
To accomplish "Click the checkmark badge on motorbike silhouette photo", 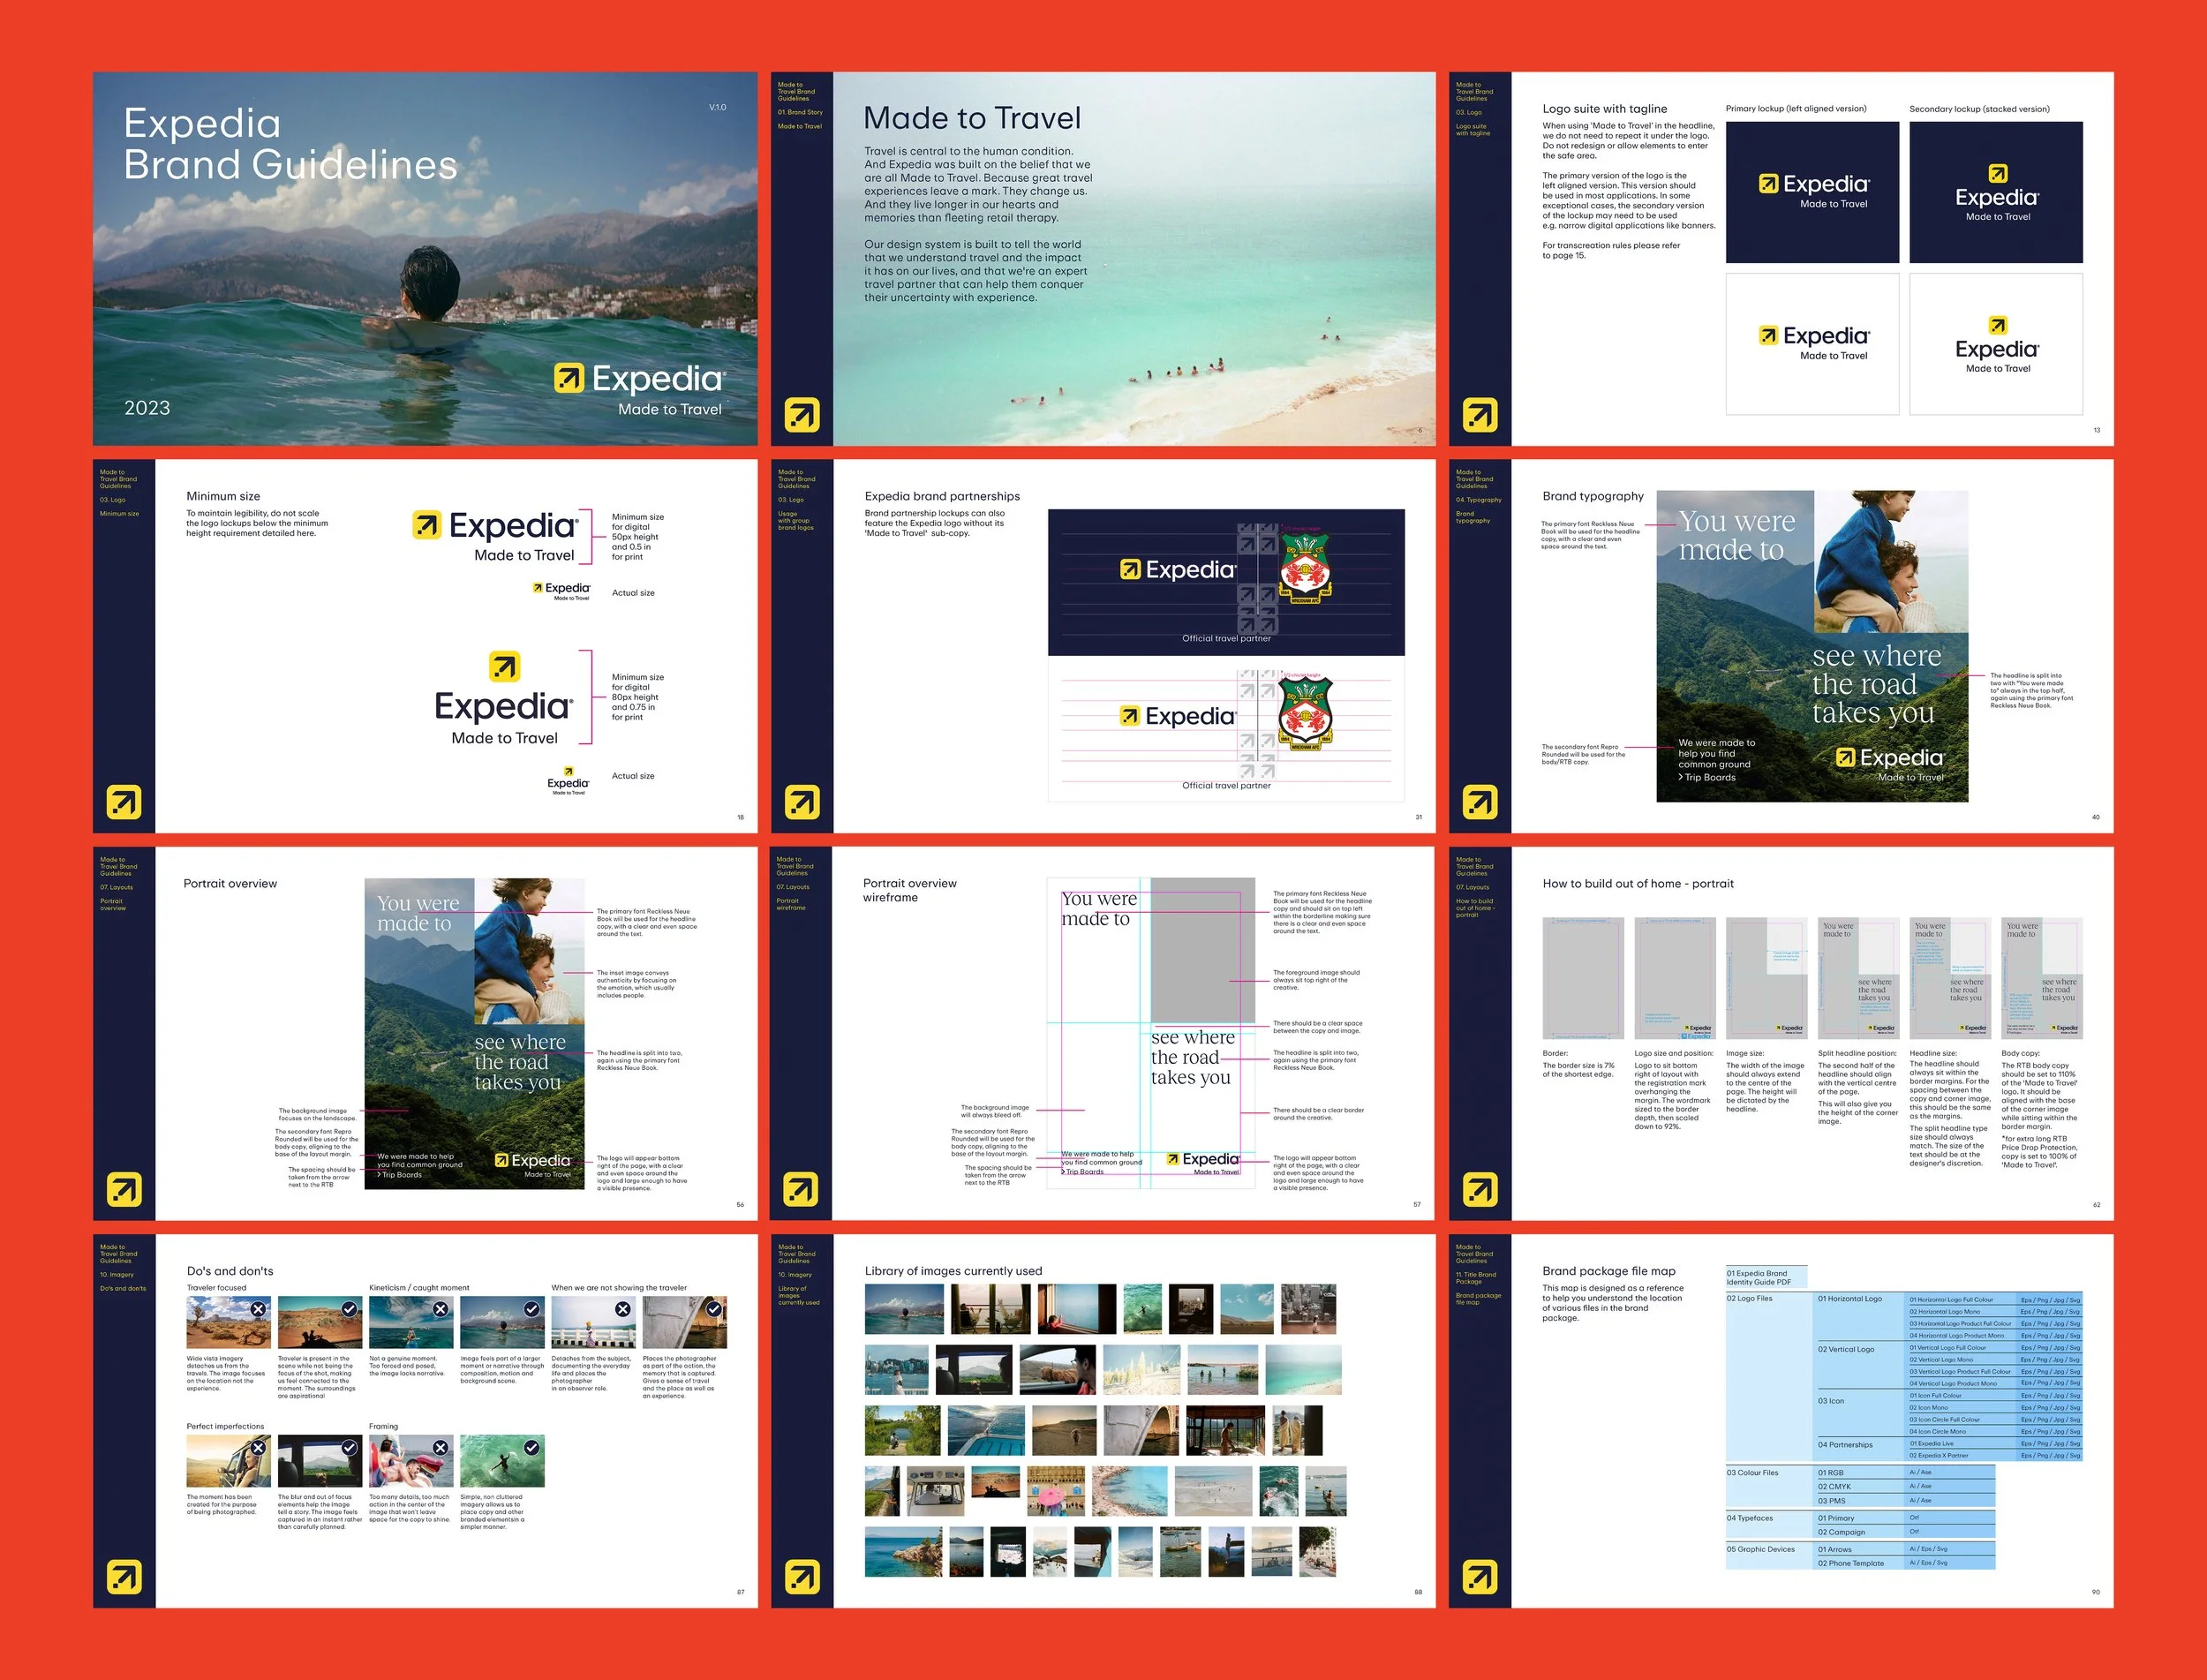I will tap(349, 1309).
